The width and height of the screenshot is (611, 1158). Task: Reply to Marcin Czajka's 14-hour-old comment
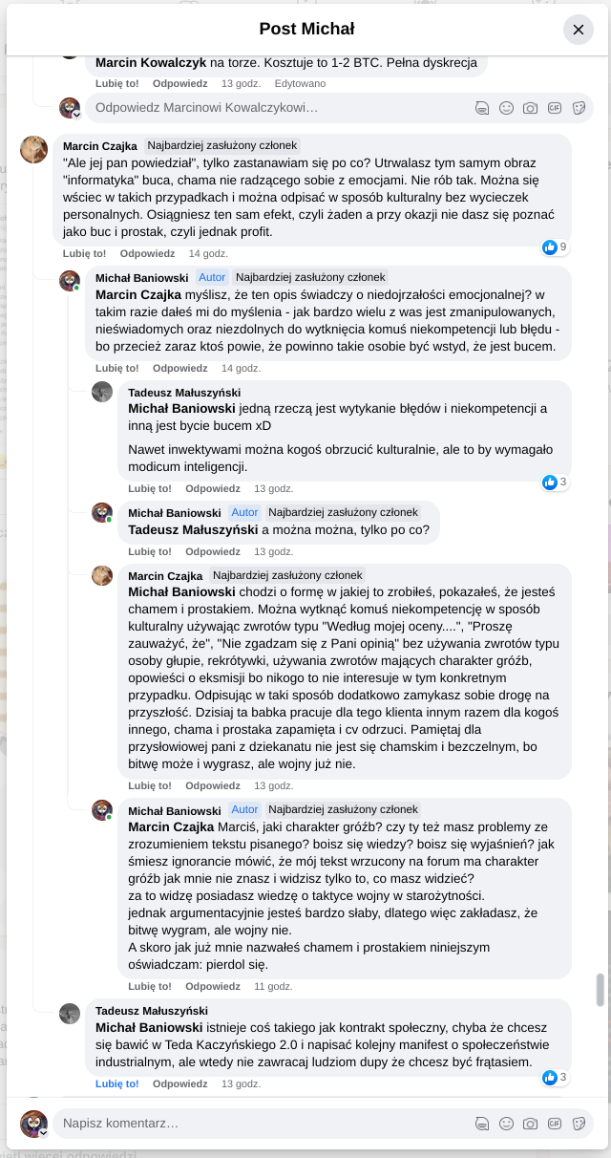click(147, 253)
